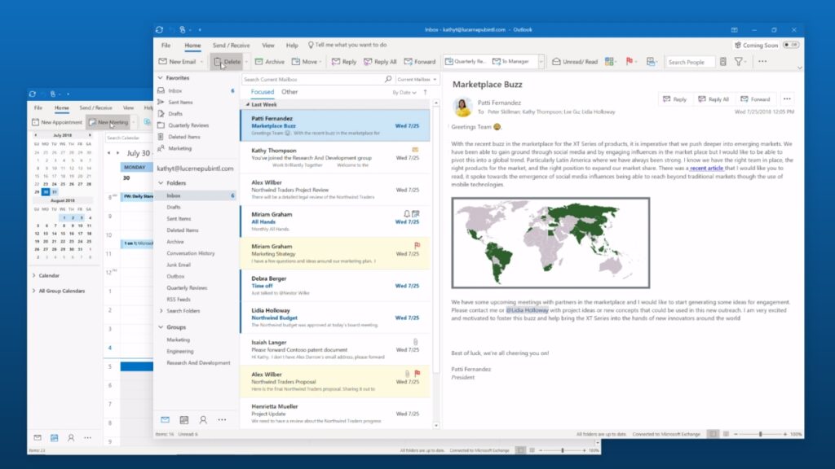Click the flag on the Alex Wilber Northwind Traders Proposal
The height and width of the screenshot is (469, 835).
417,373
